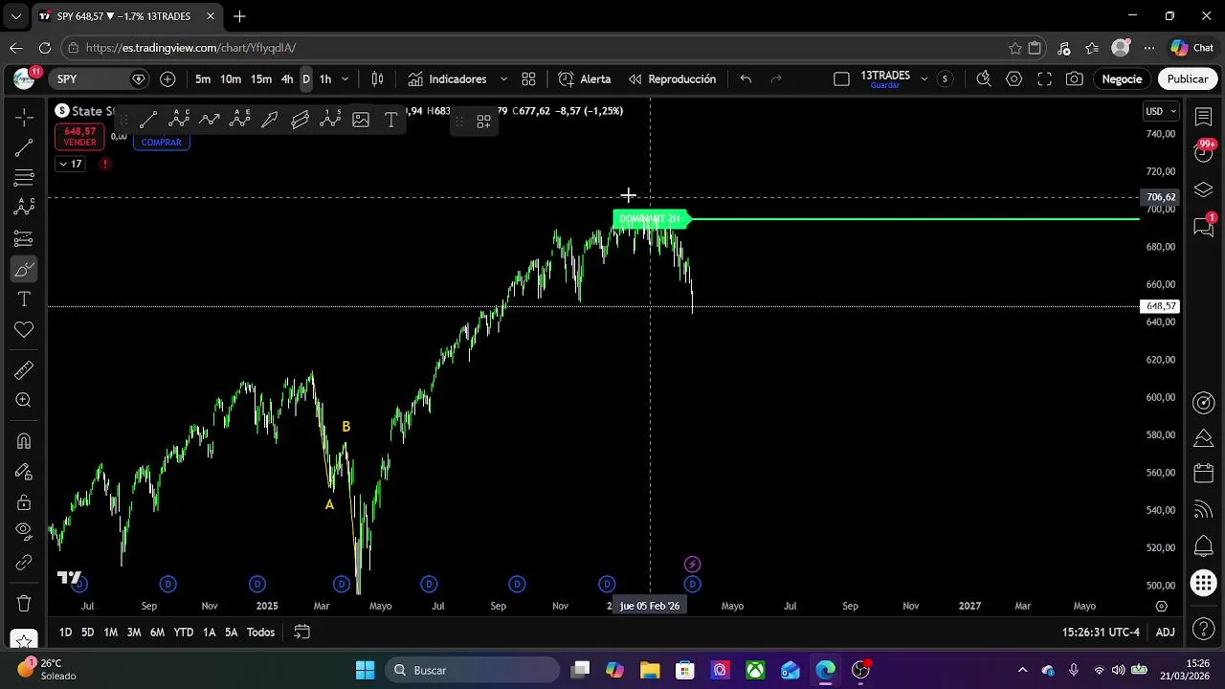Toggle hide all drawings eye icon

[x=24, y=532]
